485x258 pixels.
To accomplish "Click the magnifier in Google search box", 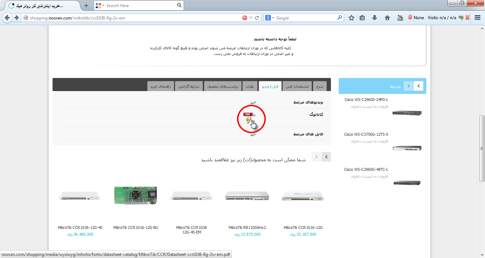I will (339, 17).
